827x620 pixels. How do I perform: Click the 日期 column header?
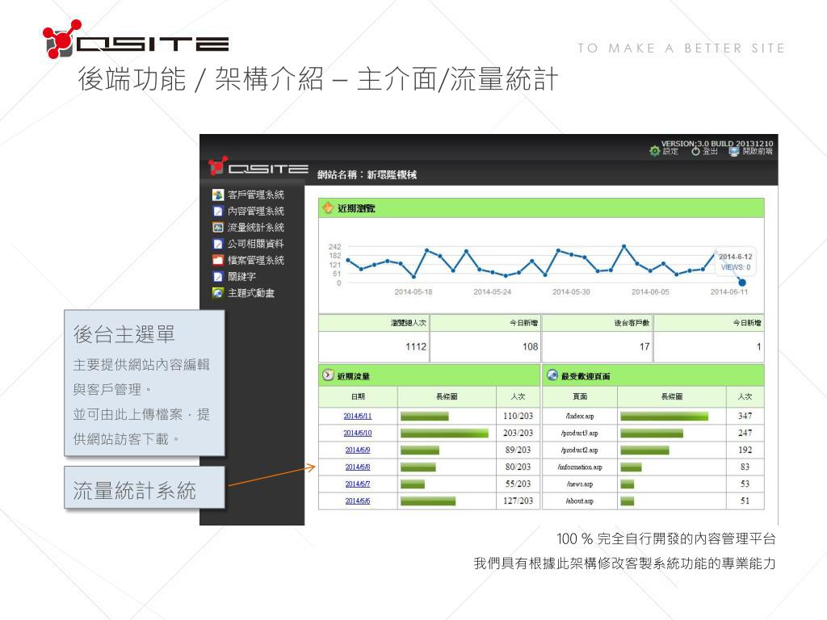click(358, 396)
